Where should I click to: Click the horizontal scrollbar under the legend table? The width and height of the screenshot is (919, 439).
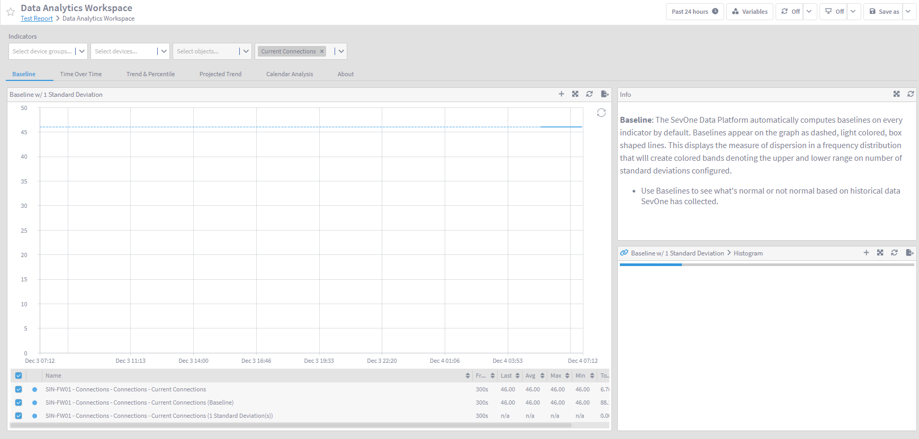coord(291,425)
